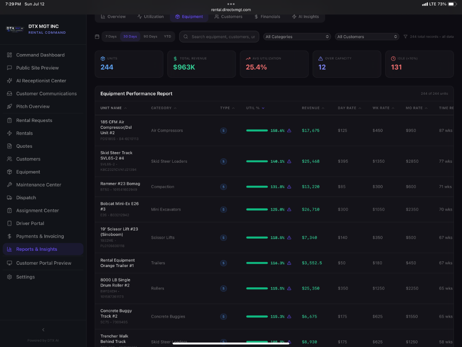Viewport: 462px width, 347px height.
Task: Sort by Category column
Action: pyautogui.click(x=164, y=108)
